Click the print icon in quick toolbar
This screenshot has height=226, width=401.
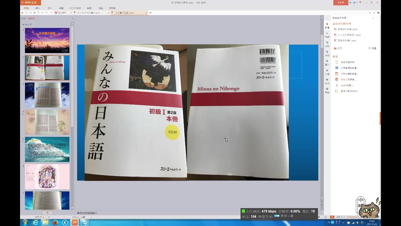pyautogui.click(x=34, y=13)
